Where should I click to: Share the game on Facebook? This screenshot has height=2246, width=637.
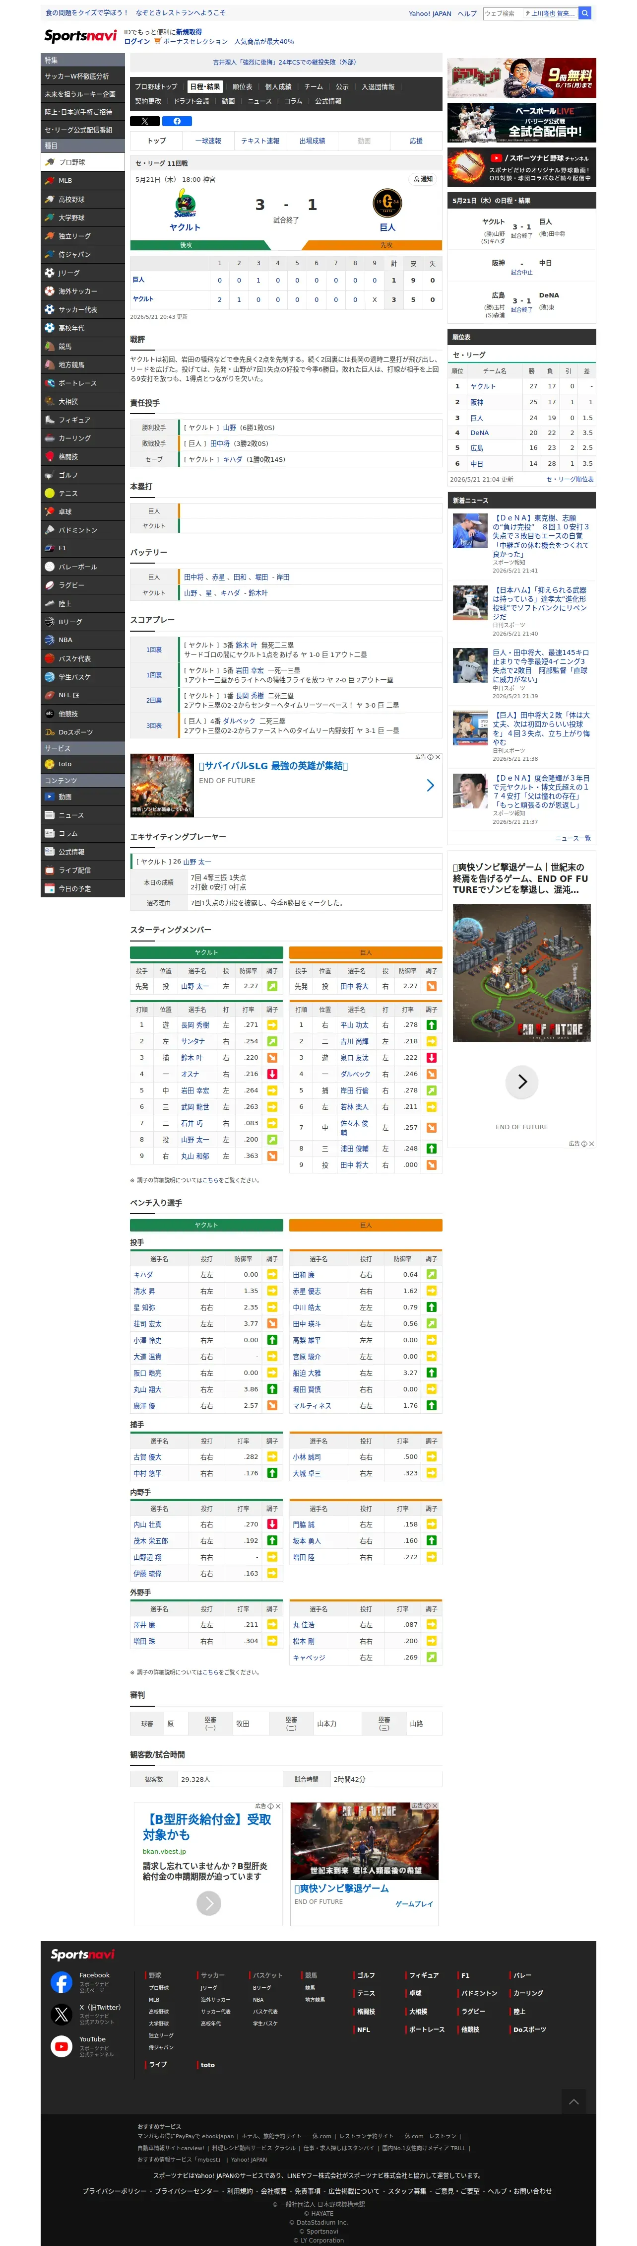click(x=177, y=121)
